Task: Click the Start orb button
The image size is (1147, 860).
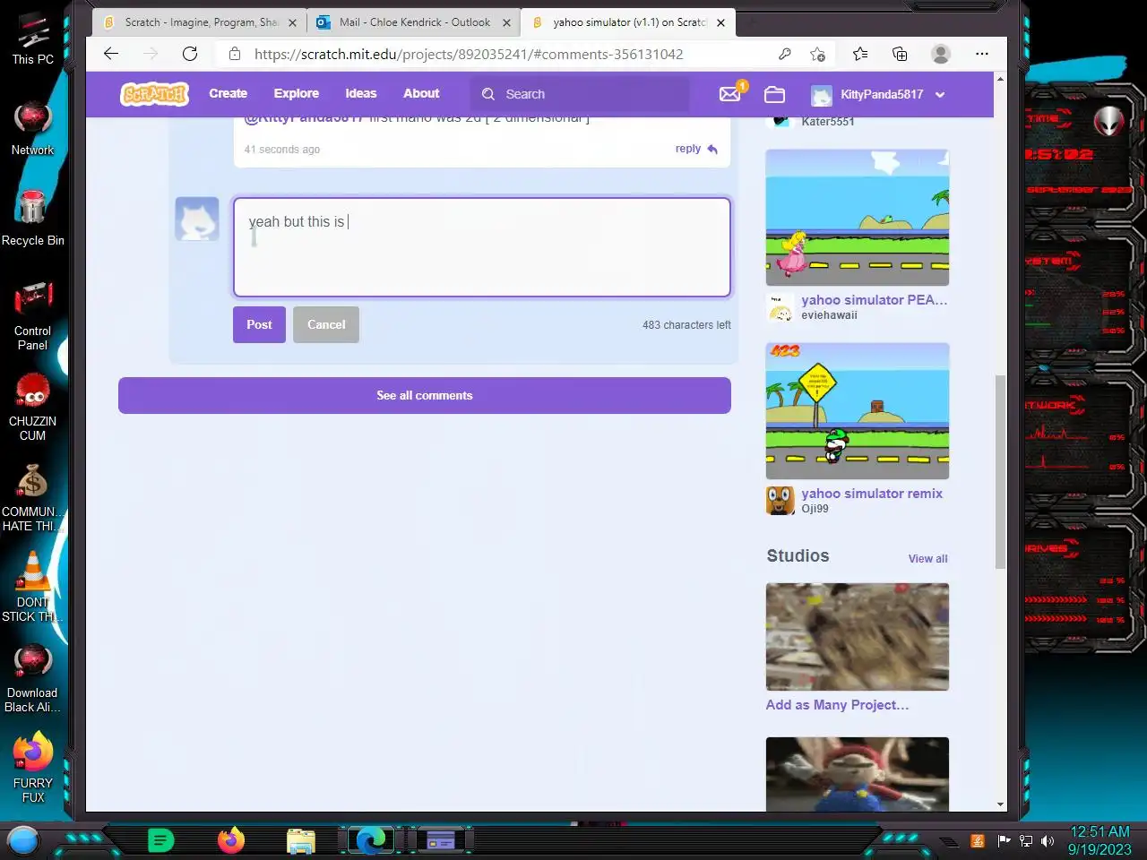Action: coord(23,840)
